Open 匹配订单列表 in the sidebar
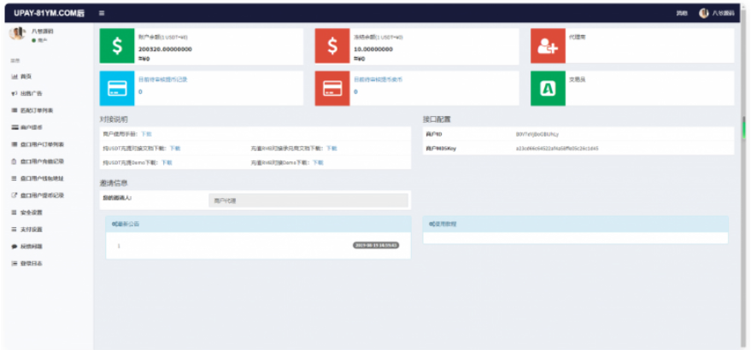The width and height of the screenshot is (751, 350). click(x=32, y=111)
